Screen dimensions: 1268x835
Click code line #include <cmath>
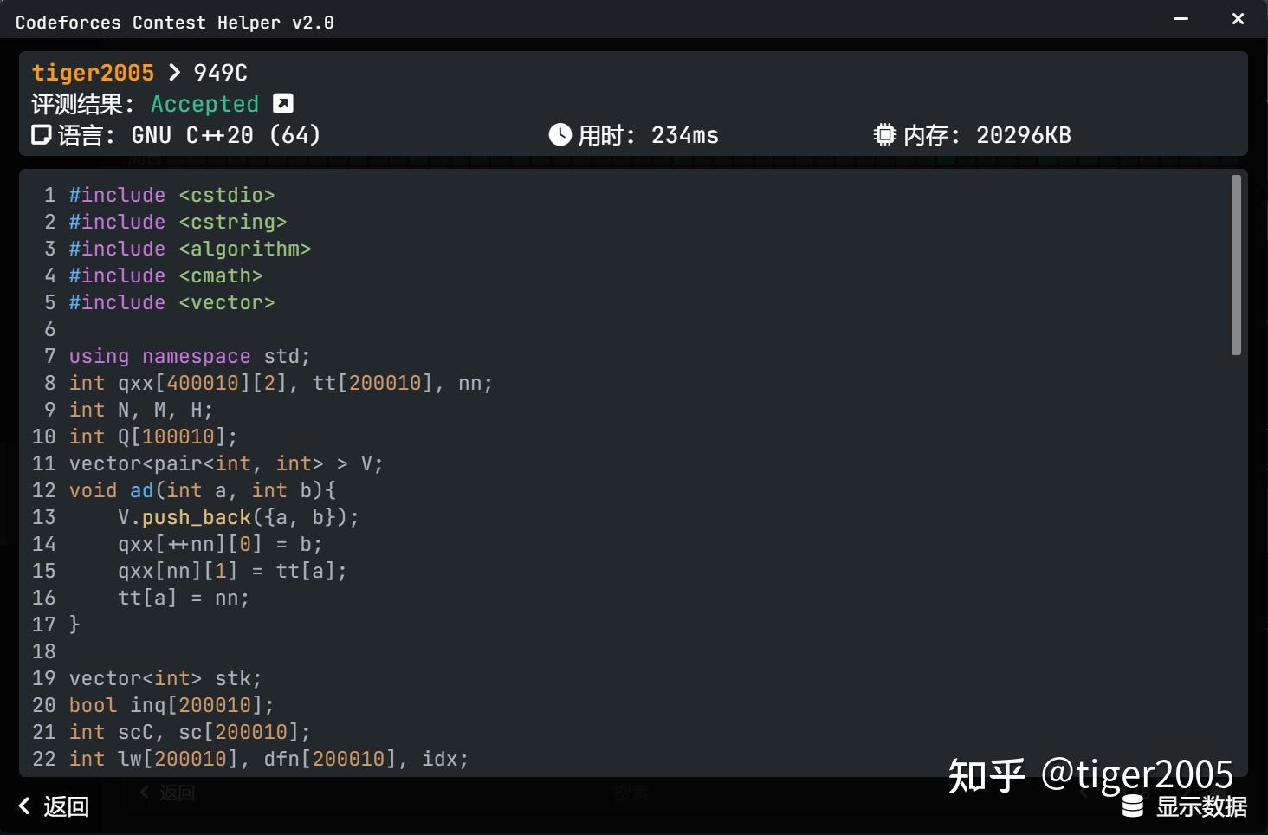[x=165, y=275]
